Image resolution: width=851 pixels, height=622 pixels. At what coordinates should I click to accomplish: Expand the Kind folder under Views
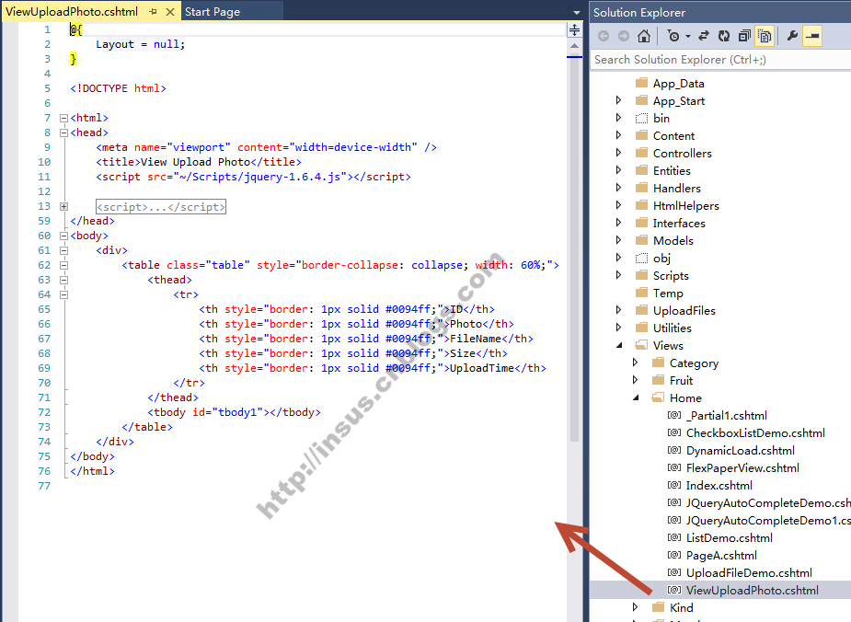point(635,606)
